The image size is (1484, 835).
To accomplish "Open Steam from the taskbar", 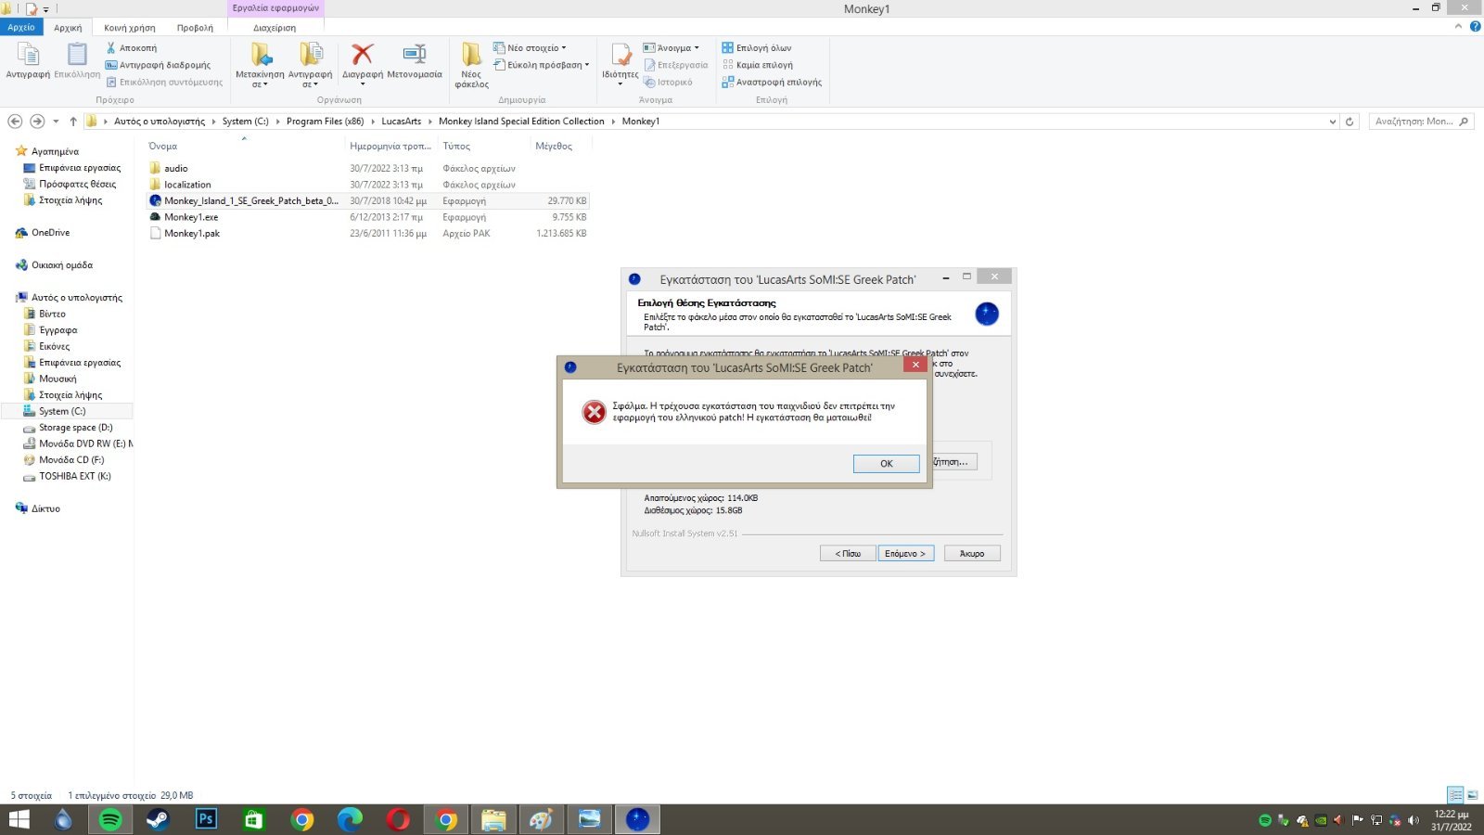I will (x=158, y=819).
